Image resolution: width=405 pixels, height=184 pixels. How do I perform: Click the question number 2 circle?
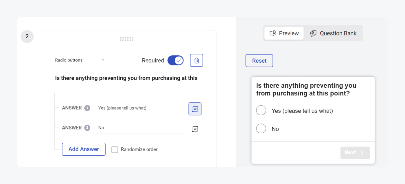coord(27,36)
